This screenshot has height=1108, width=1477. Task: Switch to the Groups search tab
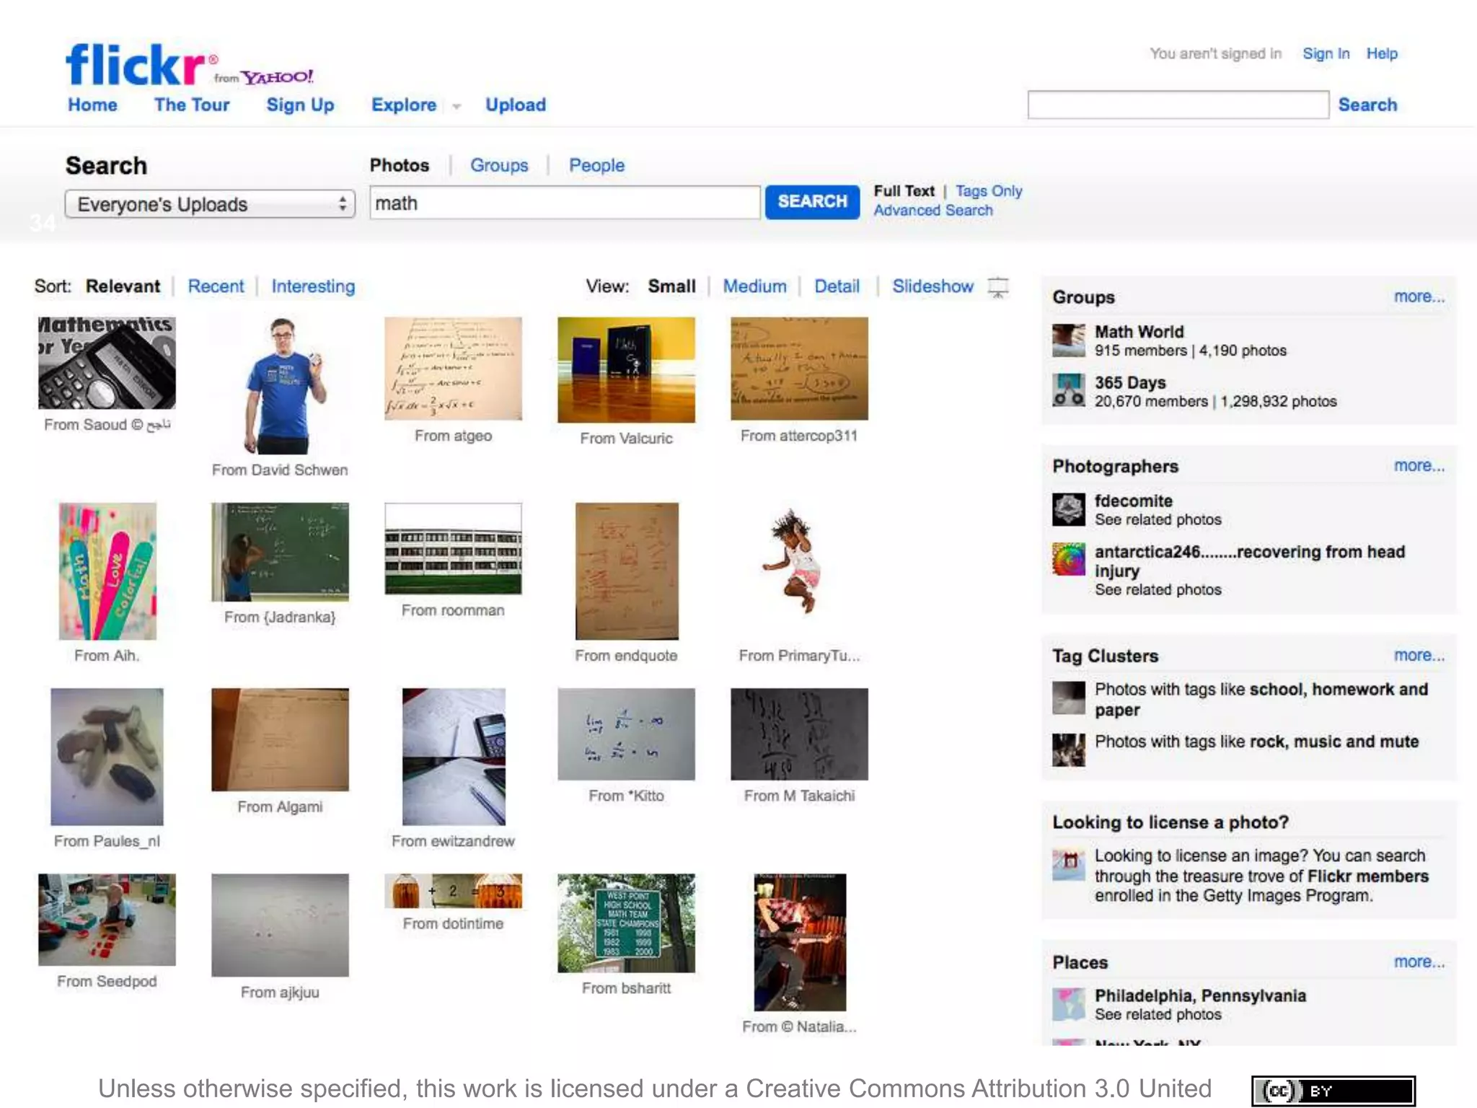[499, 165]
